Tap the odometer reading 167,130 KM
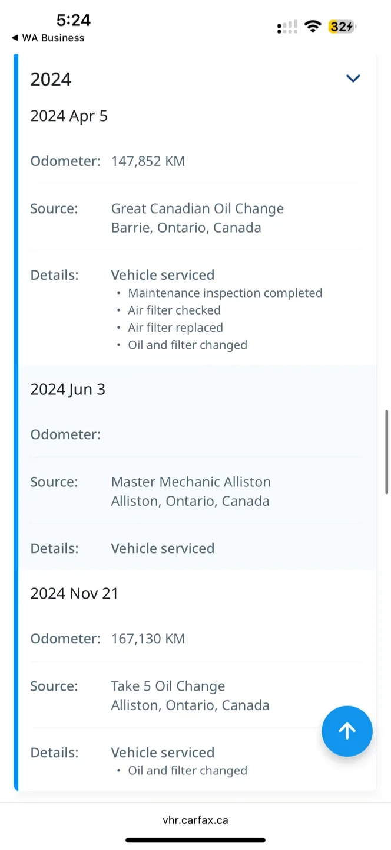 pos(148,638)
